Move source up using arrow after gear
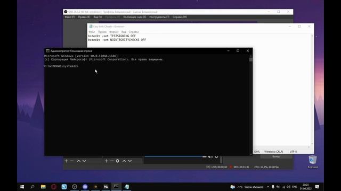 click(x=124, y=161)
